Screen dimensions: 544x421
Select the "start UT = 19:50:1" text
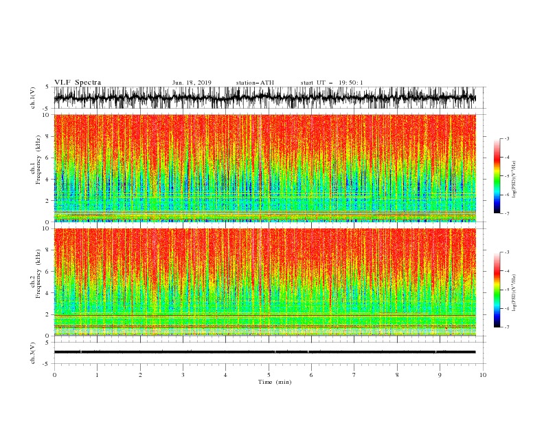(332, 83)
